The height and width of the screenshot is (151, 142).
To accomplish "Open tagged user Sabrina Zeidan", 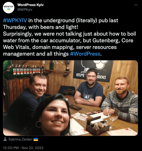I will pos(20,139).
